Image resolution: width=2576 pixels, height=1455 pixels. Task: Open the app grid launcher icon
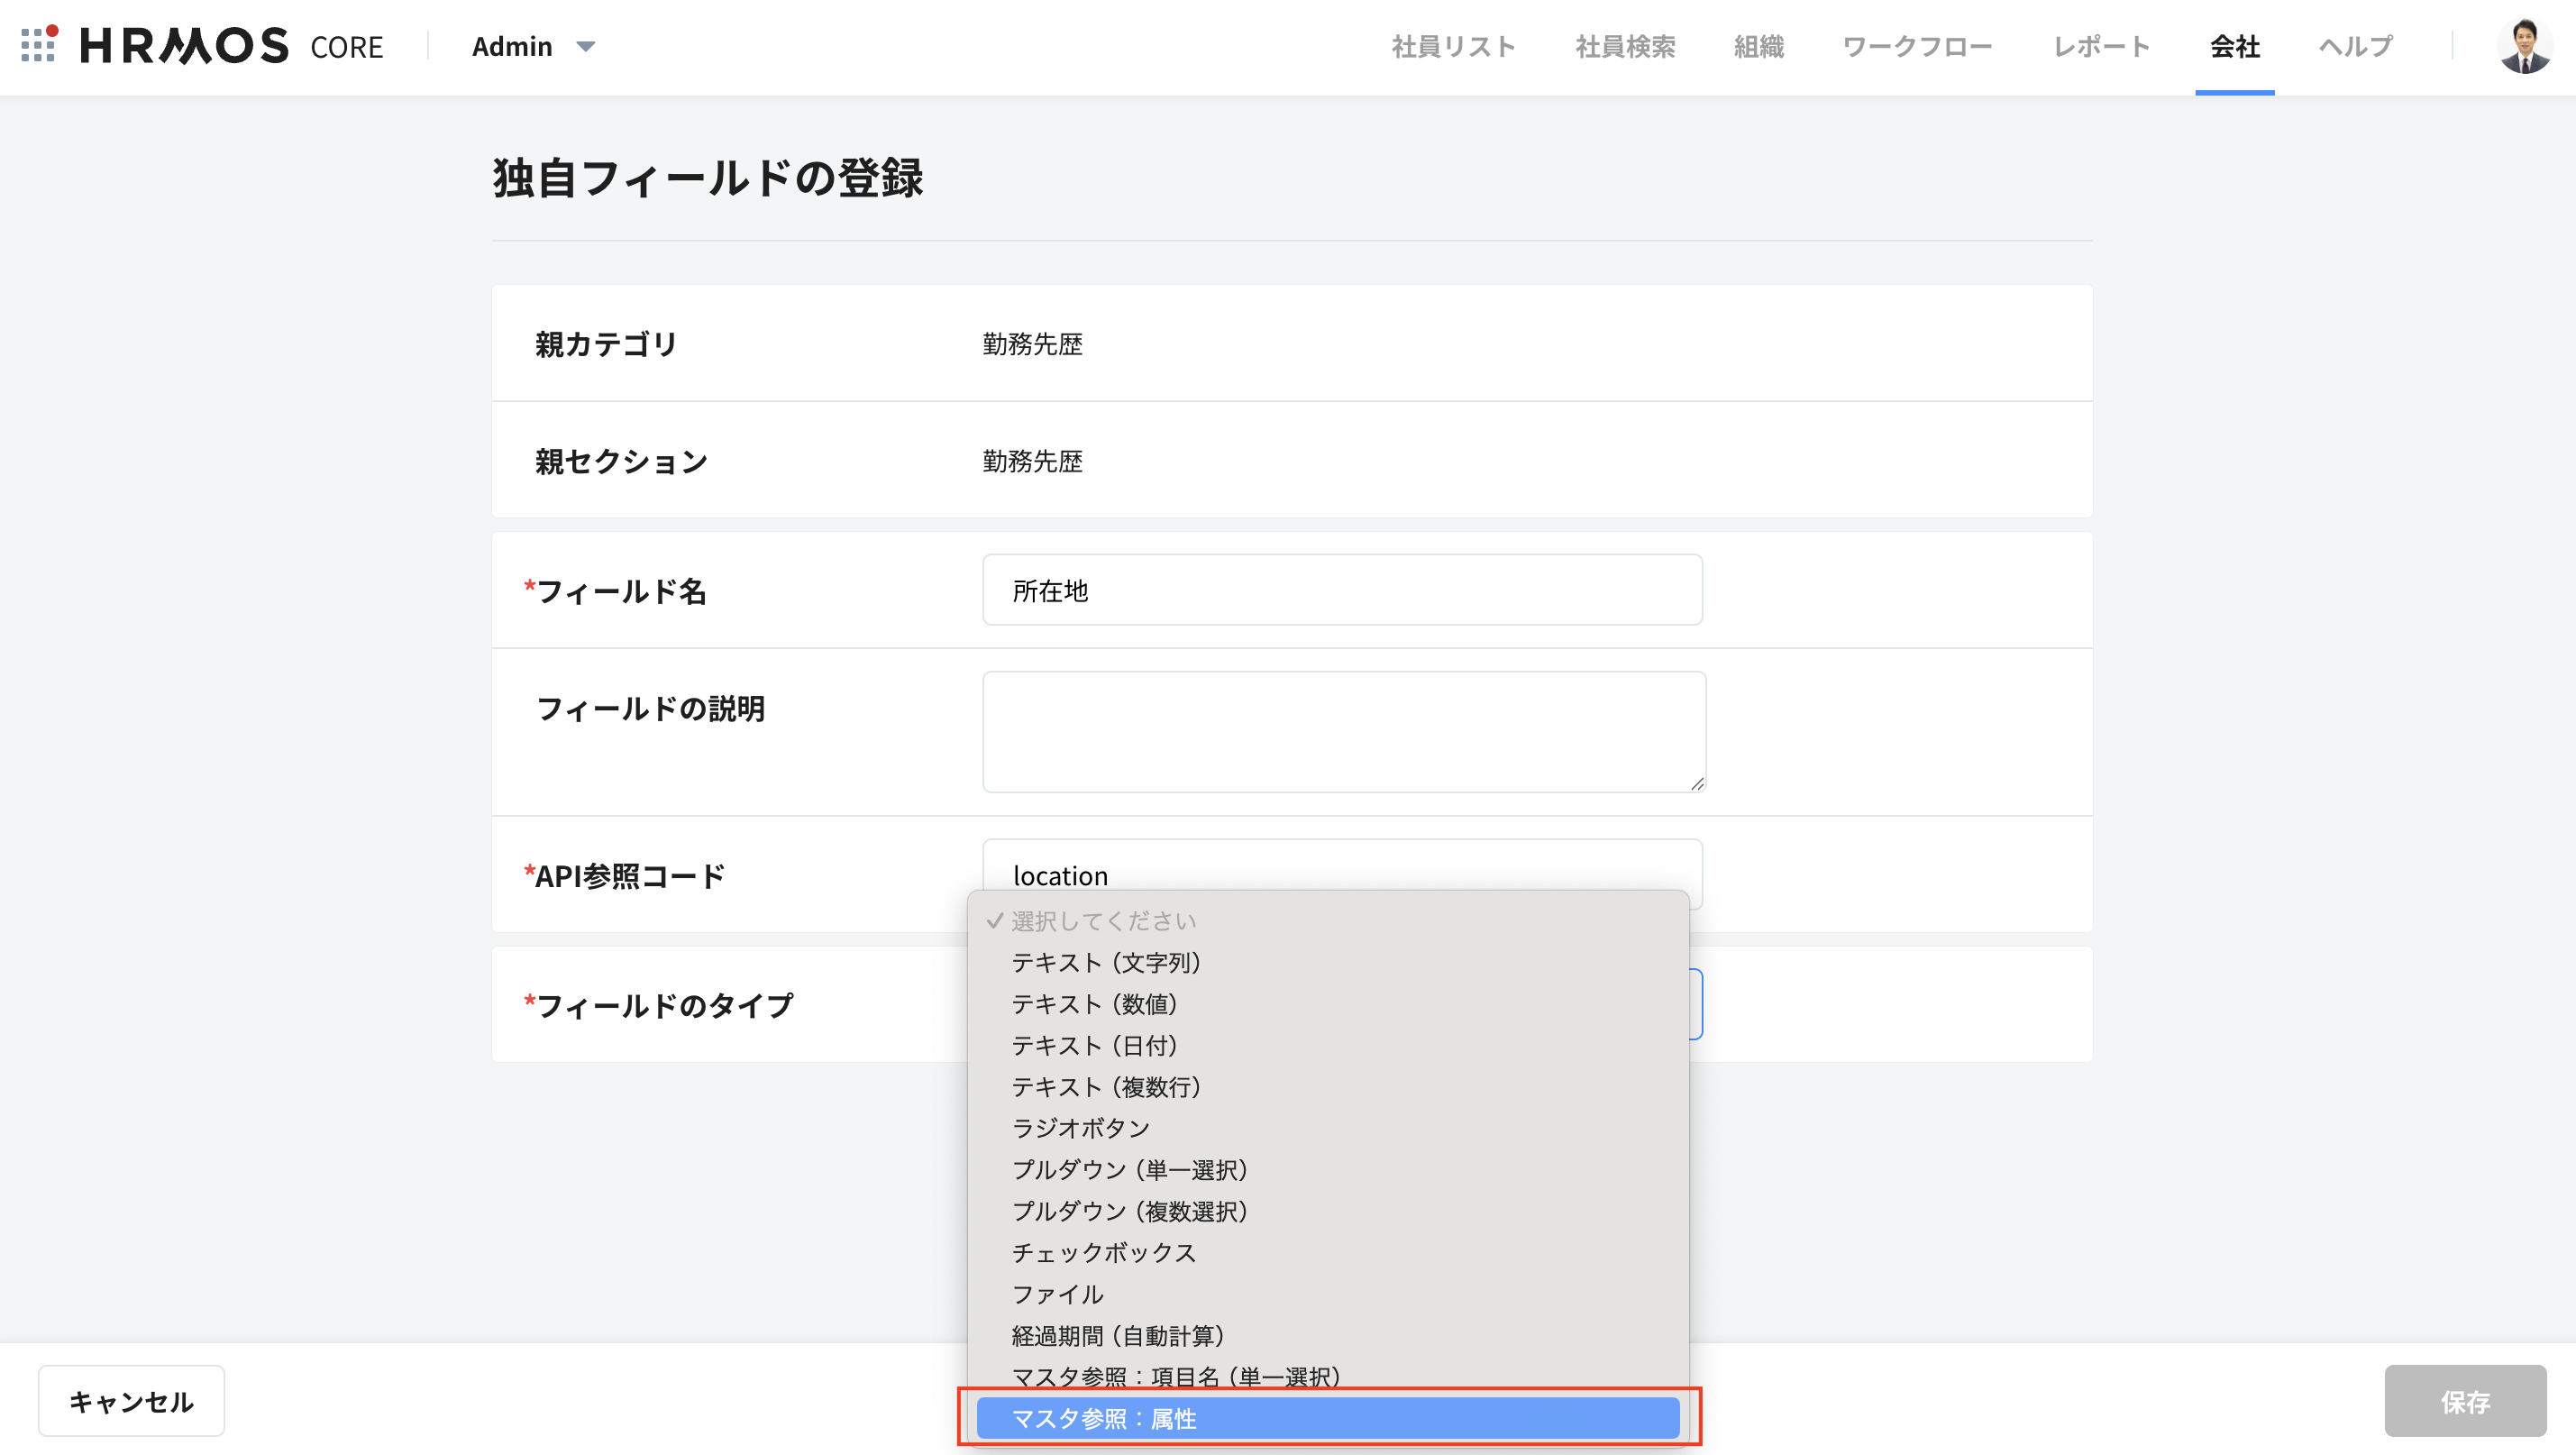38,45
